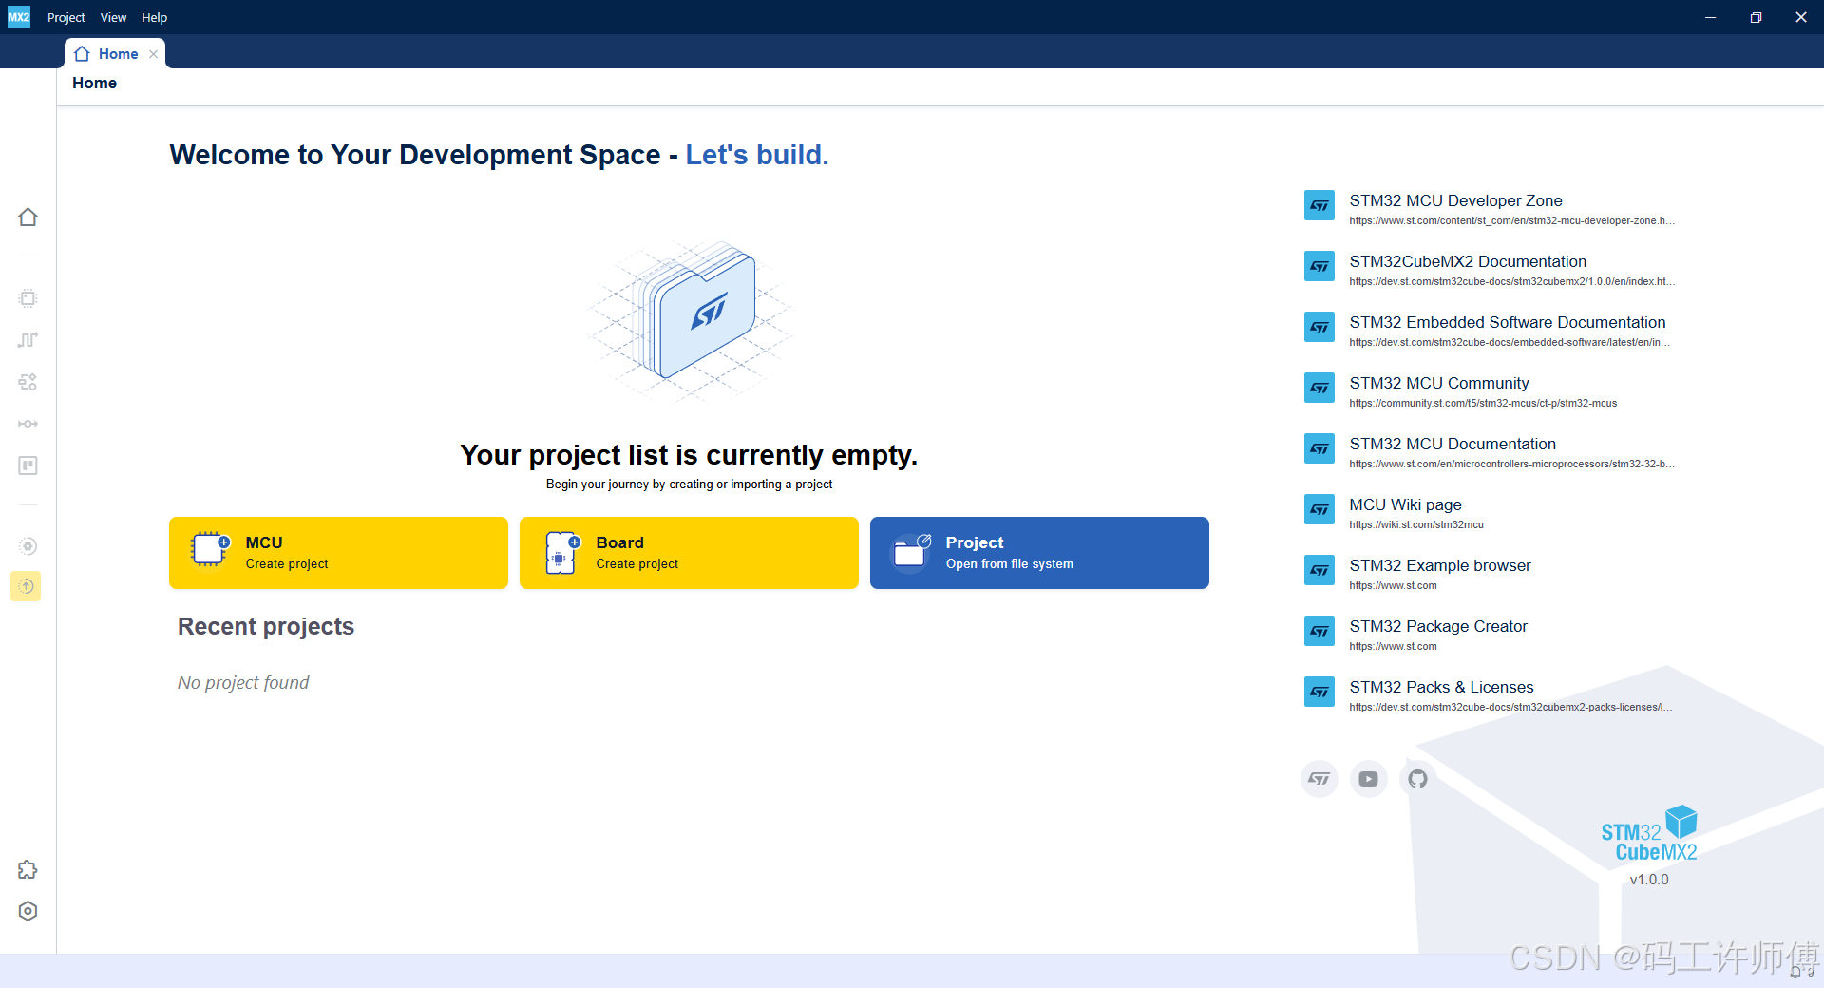The image size is (1824, 988).
Task: Create a new MCU project
Action: (338, 553)
